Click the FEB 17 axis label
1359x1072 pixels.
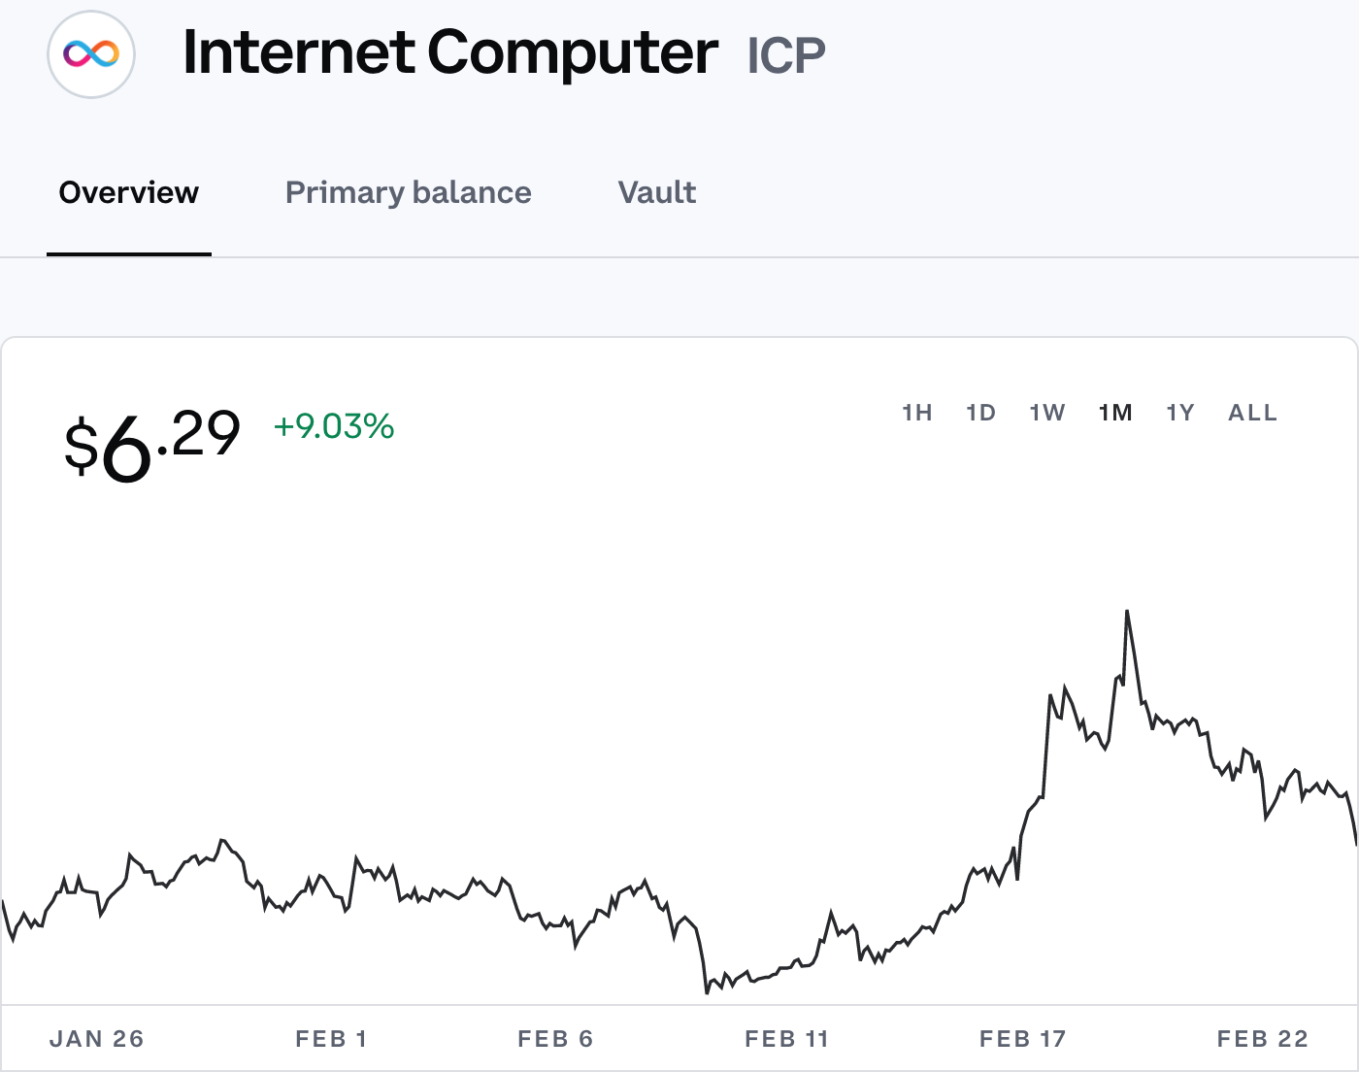pos(1023,1039)
